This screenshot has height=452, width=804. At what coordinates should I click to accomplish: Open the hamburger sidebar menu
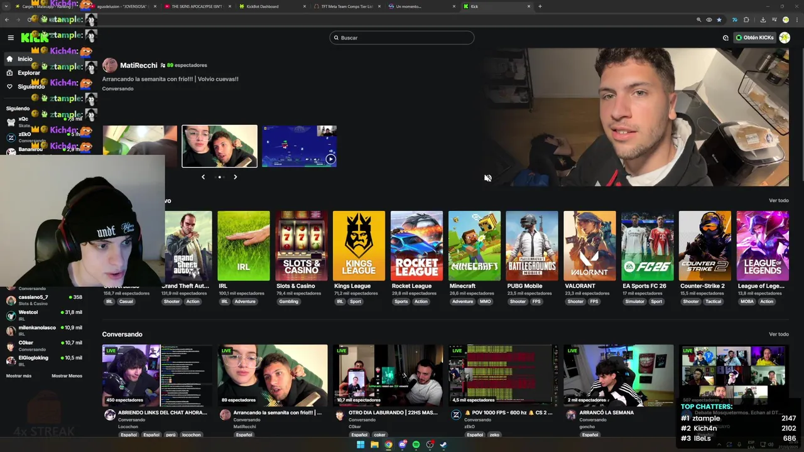coord(11,38)
